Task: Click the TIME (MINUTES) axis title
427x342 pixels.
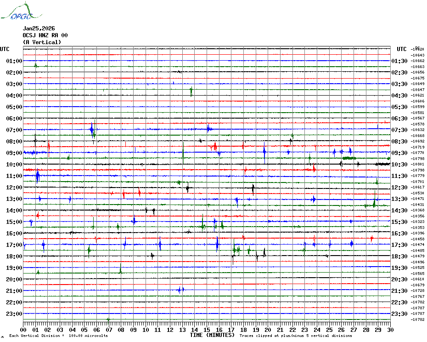Action: (212, 335)
